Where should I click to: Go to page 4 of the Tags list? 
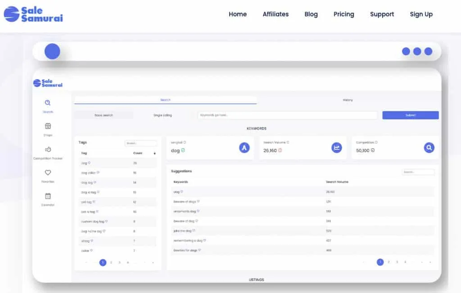pyautogui.click(x=127, y=262)
